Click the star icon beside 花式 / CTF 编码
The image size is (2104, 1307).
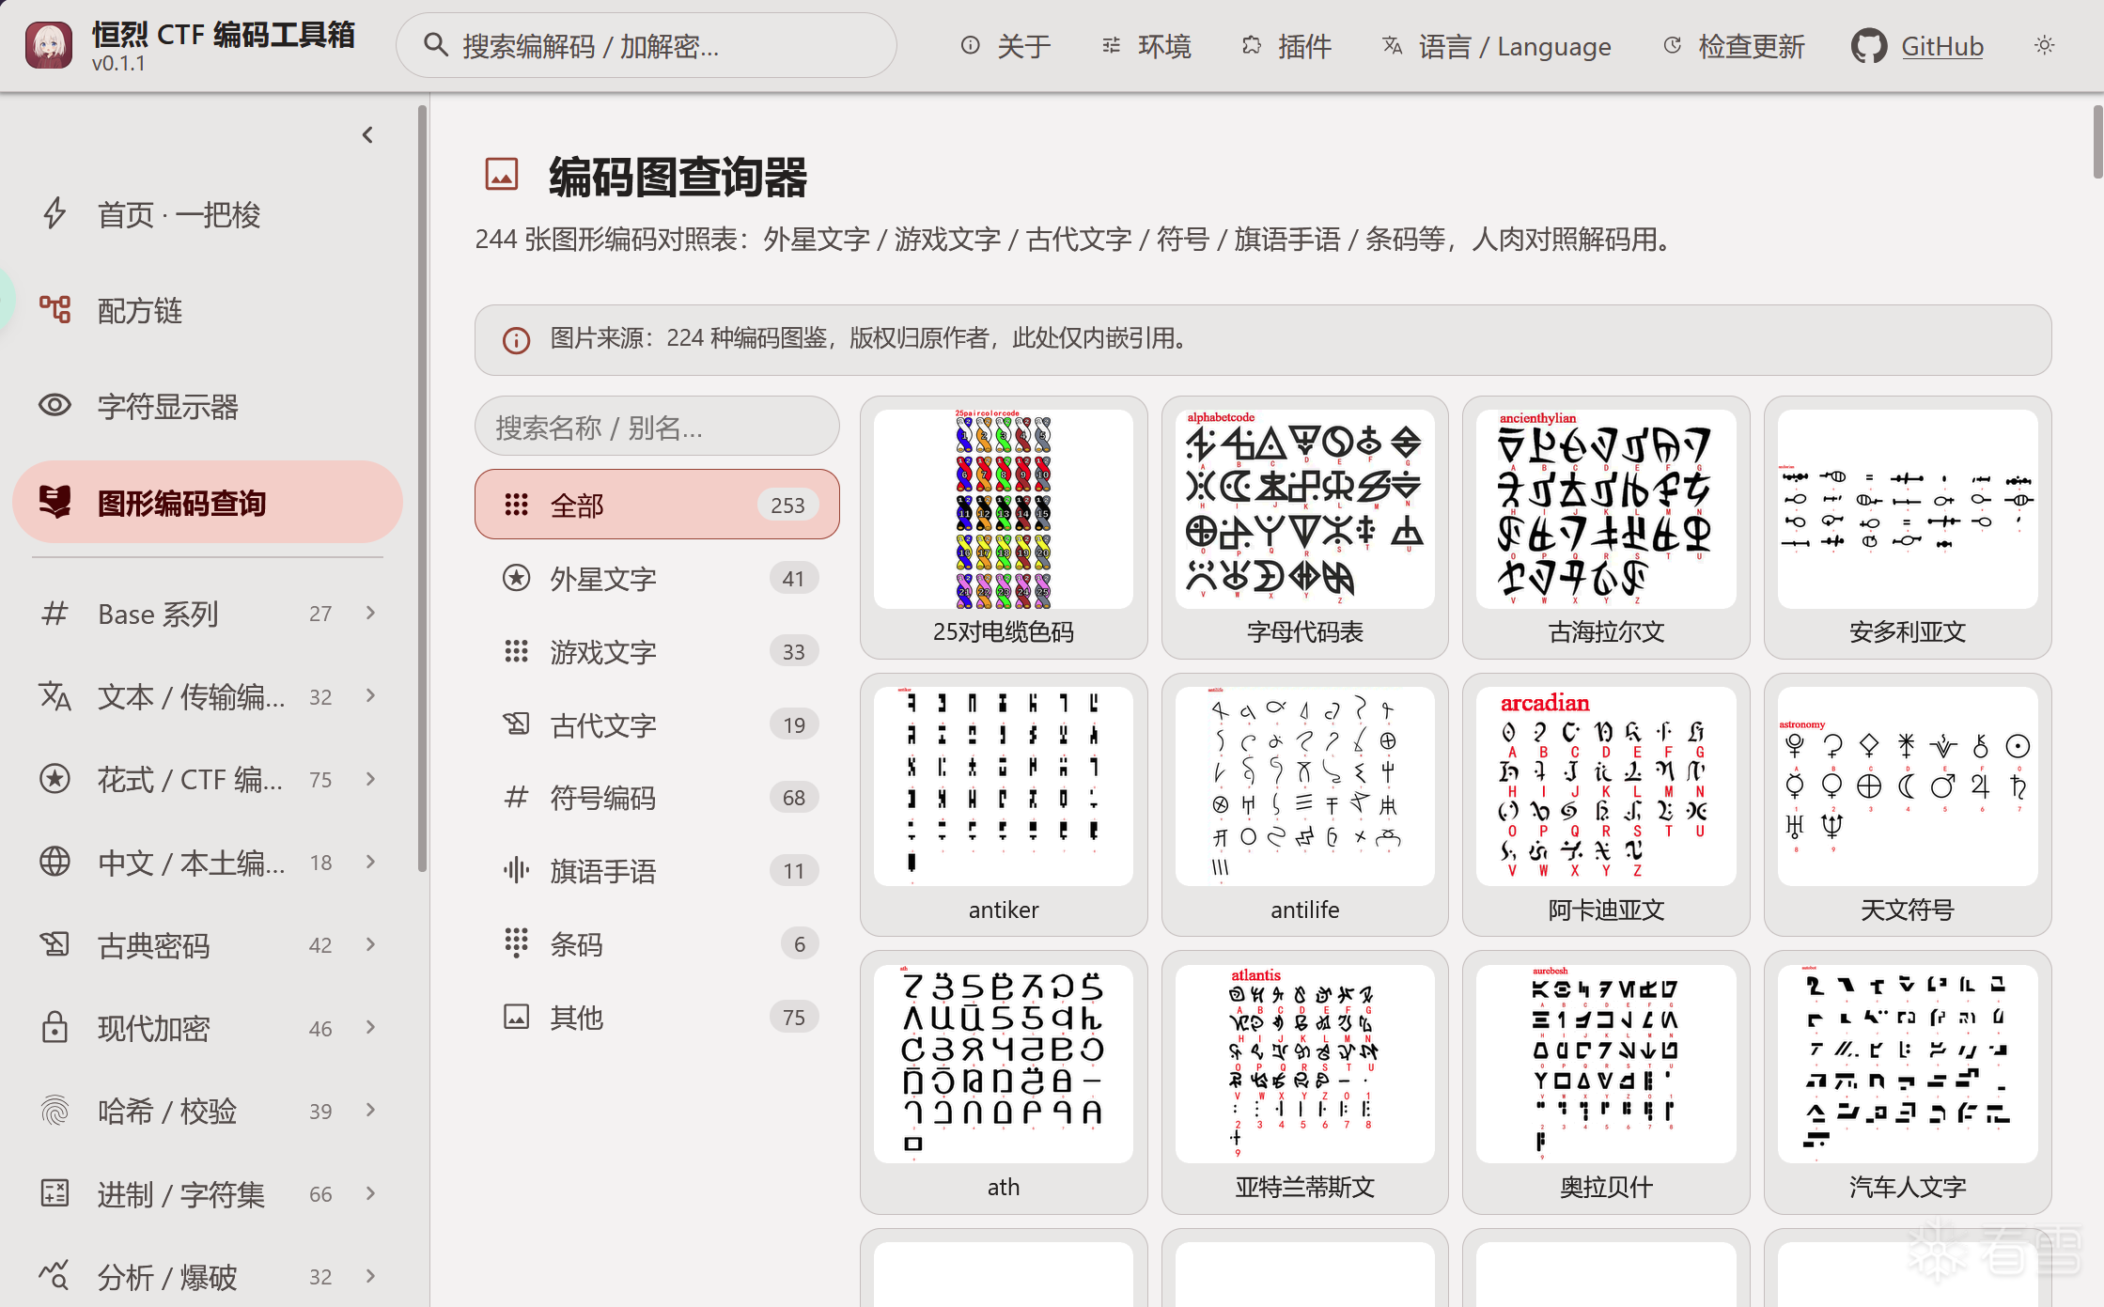coord(55,779)
